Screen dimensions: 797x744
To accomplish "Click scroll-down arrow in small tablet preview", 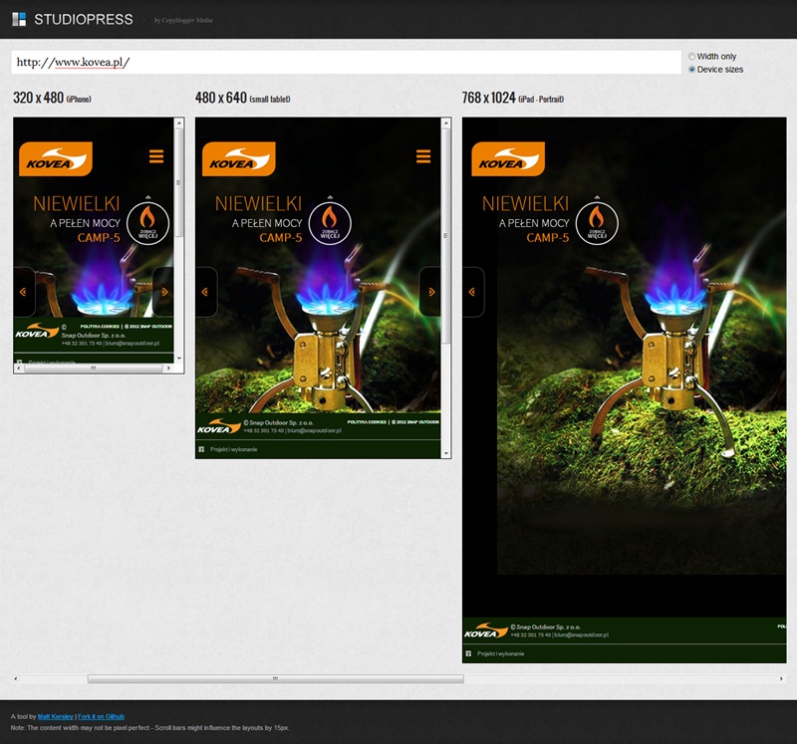I will click(x=446, y=453).
